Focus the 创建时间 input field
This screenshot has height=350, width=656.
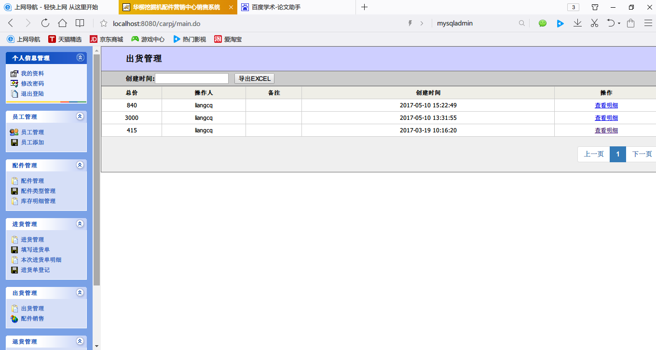click(x=191, y=78)
